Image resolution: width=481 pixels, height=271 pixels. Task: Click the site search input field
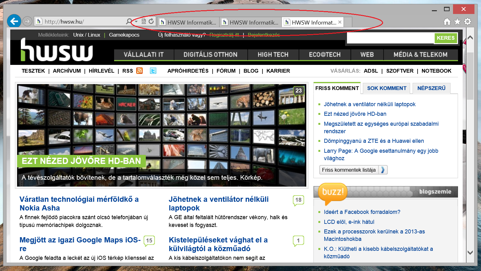coord(391,38)
